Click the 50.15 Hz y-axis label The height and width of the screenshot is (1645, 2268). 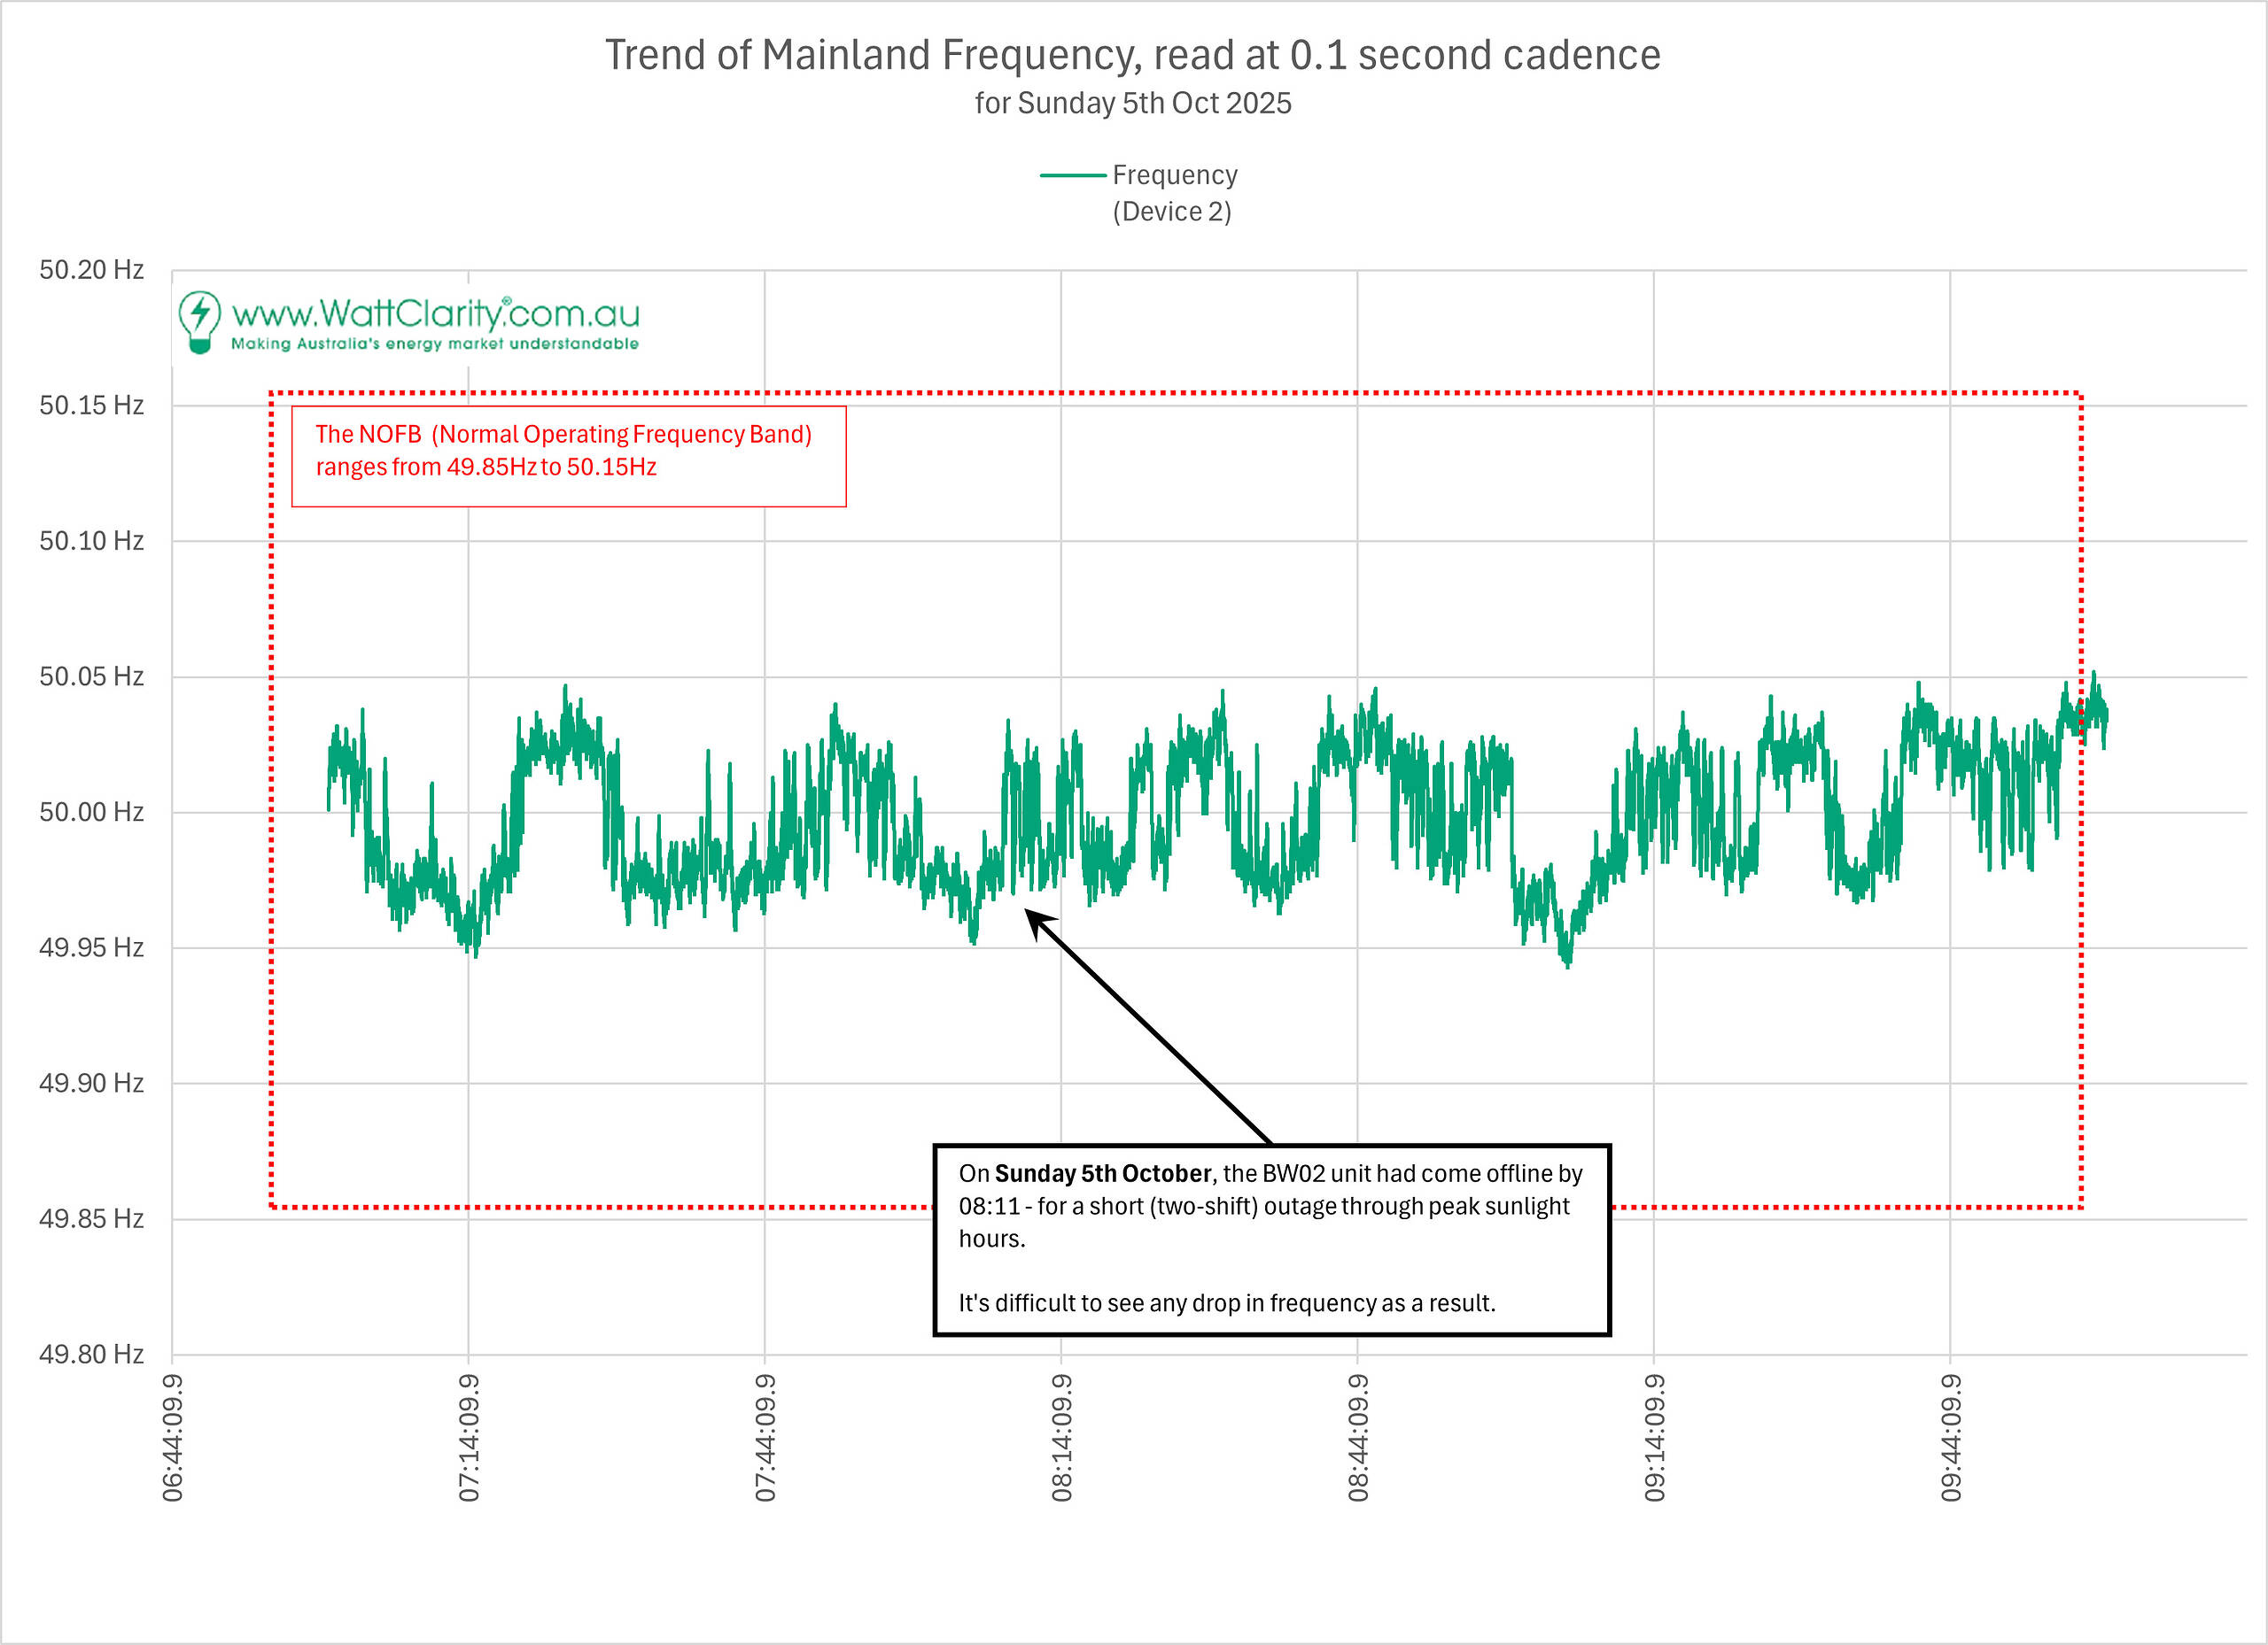pos(91,405)
